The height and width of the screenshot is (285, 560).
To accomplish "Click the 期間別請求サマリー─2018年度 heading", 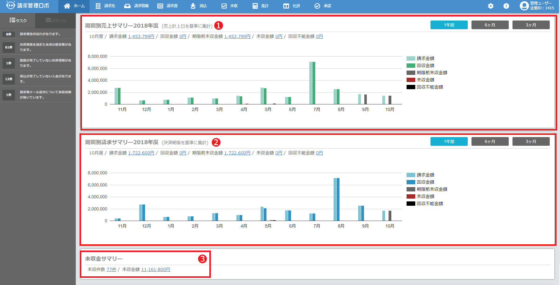I will pos(122,142).
